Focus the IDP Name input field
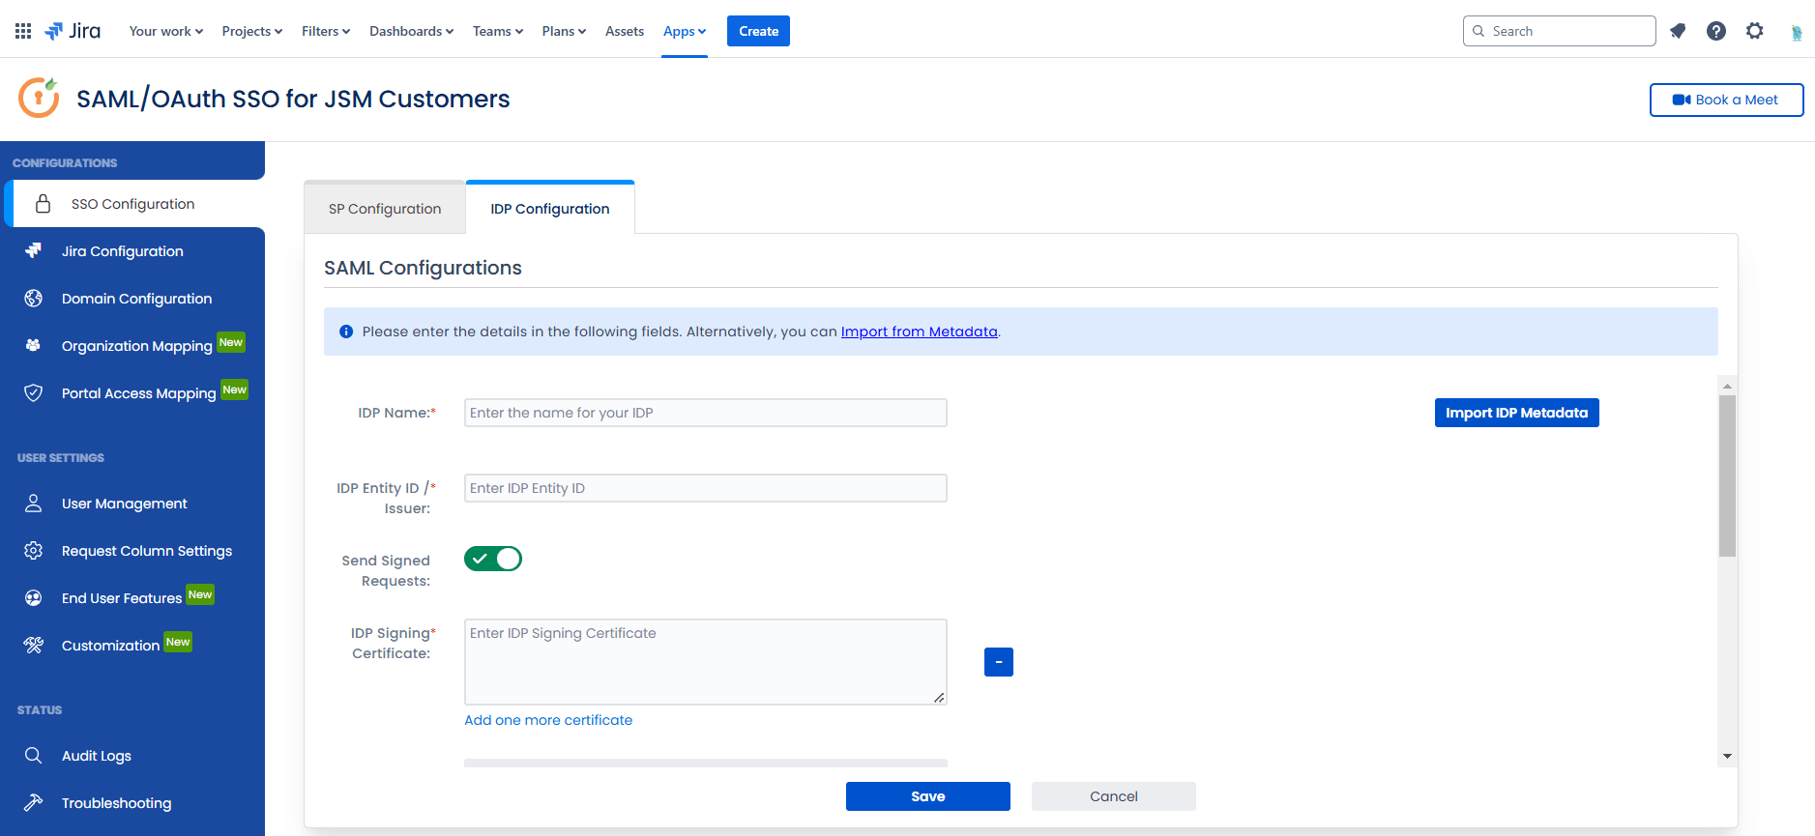 point(706,413)
